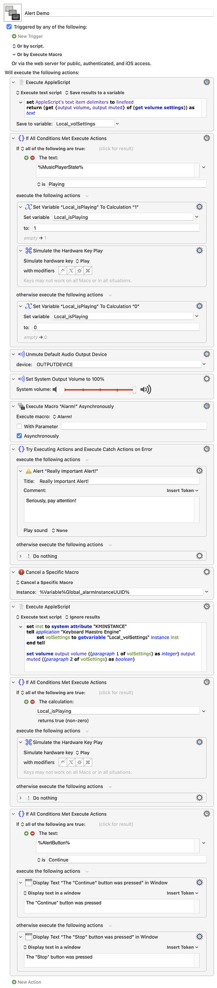This screenshot has width=217, height=988.
Task: Open gear menu of Cancel a Specific Macro
Action: pos(207,572)
